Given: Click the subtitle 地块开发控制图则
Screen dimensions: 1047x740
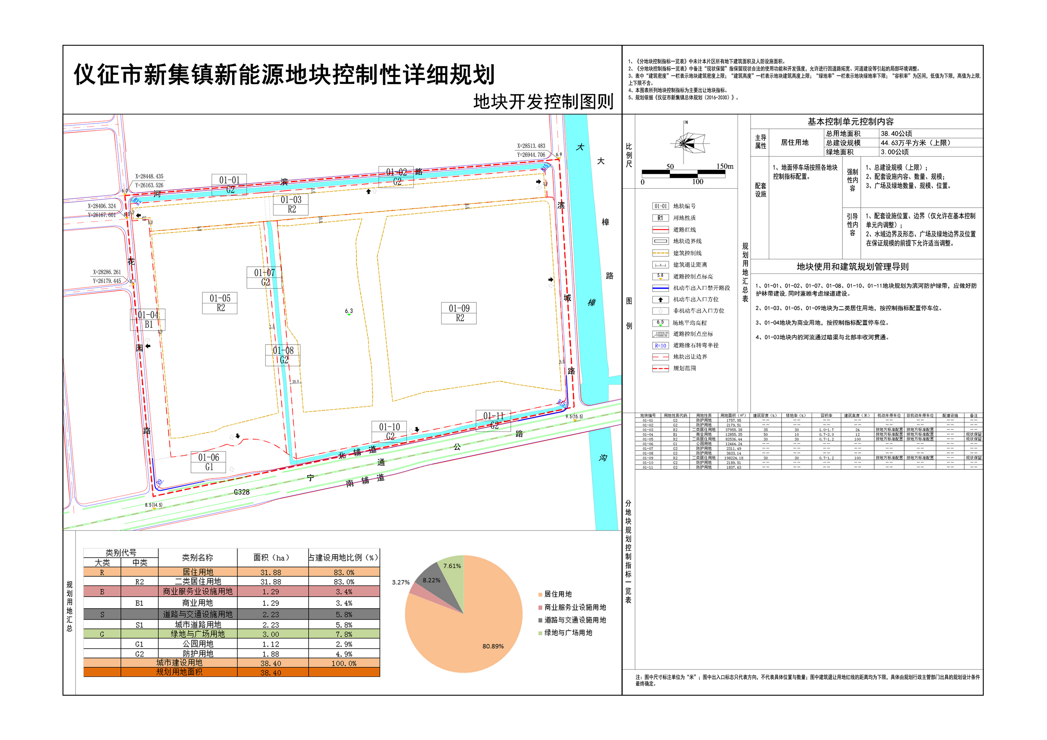Looking at the screenshot, I should coord(544,102).
